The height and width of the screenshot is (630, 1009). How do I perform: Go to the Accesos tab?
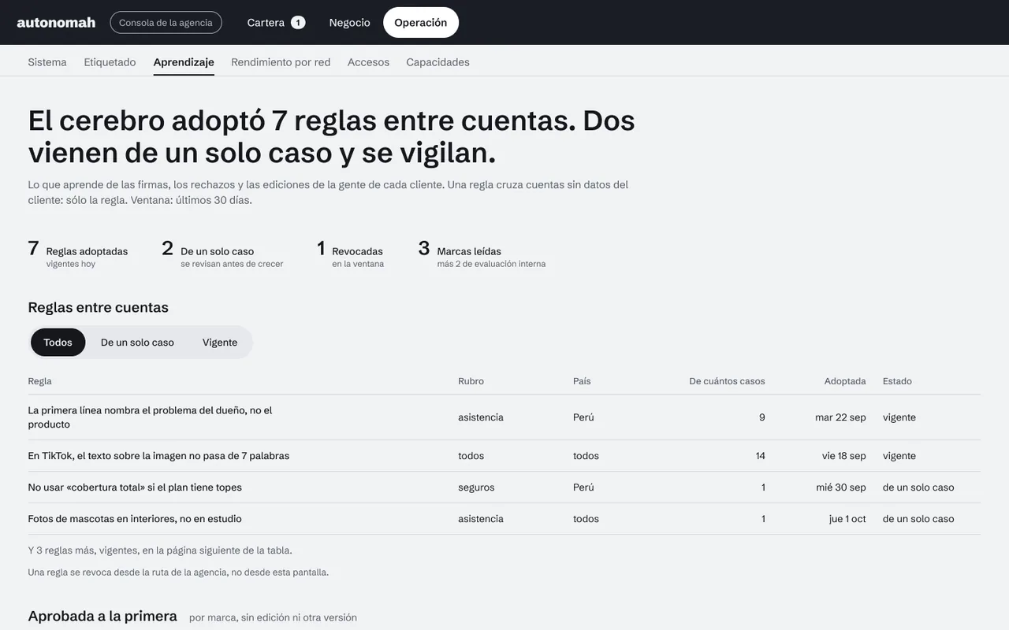coord(368,62)
